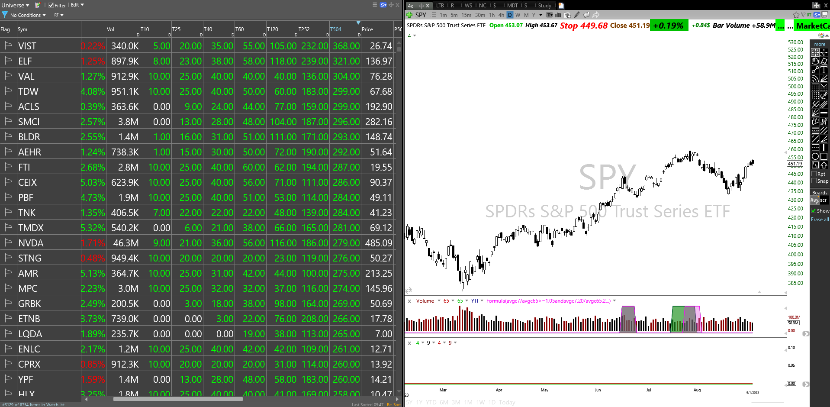Viewport: 830px width, 407px height.
Task: Click the Erase all link
Action: pyautogui.click(x=820, y=220)
